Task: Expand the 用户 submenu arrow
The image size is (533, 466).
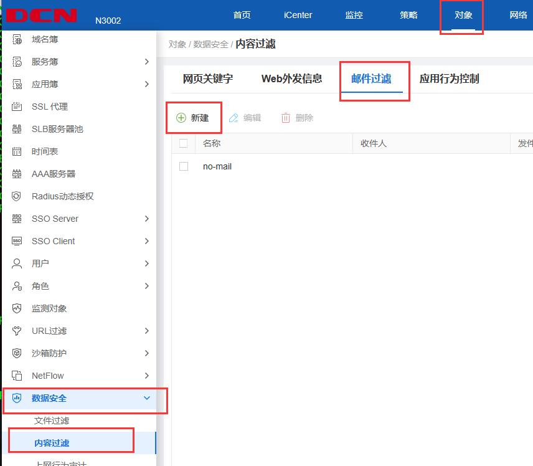Action: coord(147,264)
